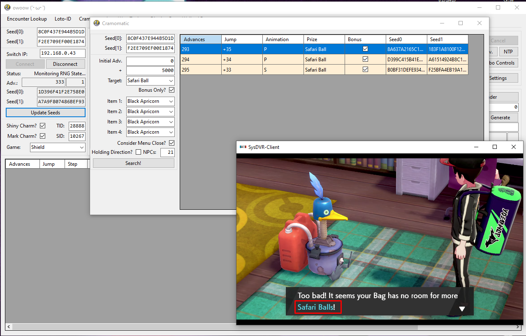
Task: Sort by the Prize column header
Action: [324, 39]
